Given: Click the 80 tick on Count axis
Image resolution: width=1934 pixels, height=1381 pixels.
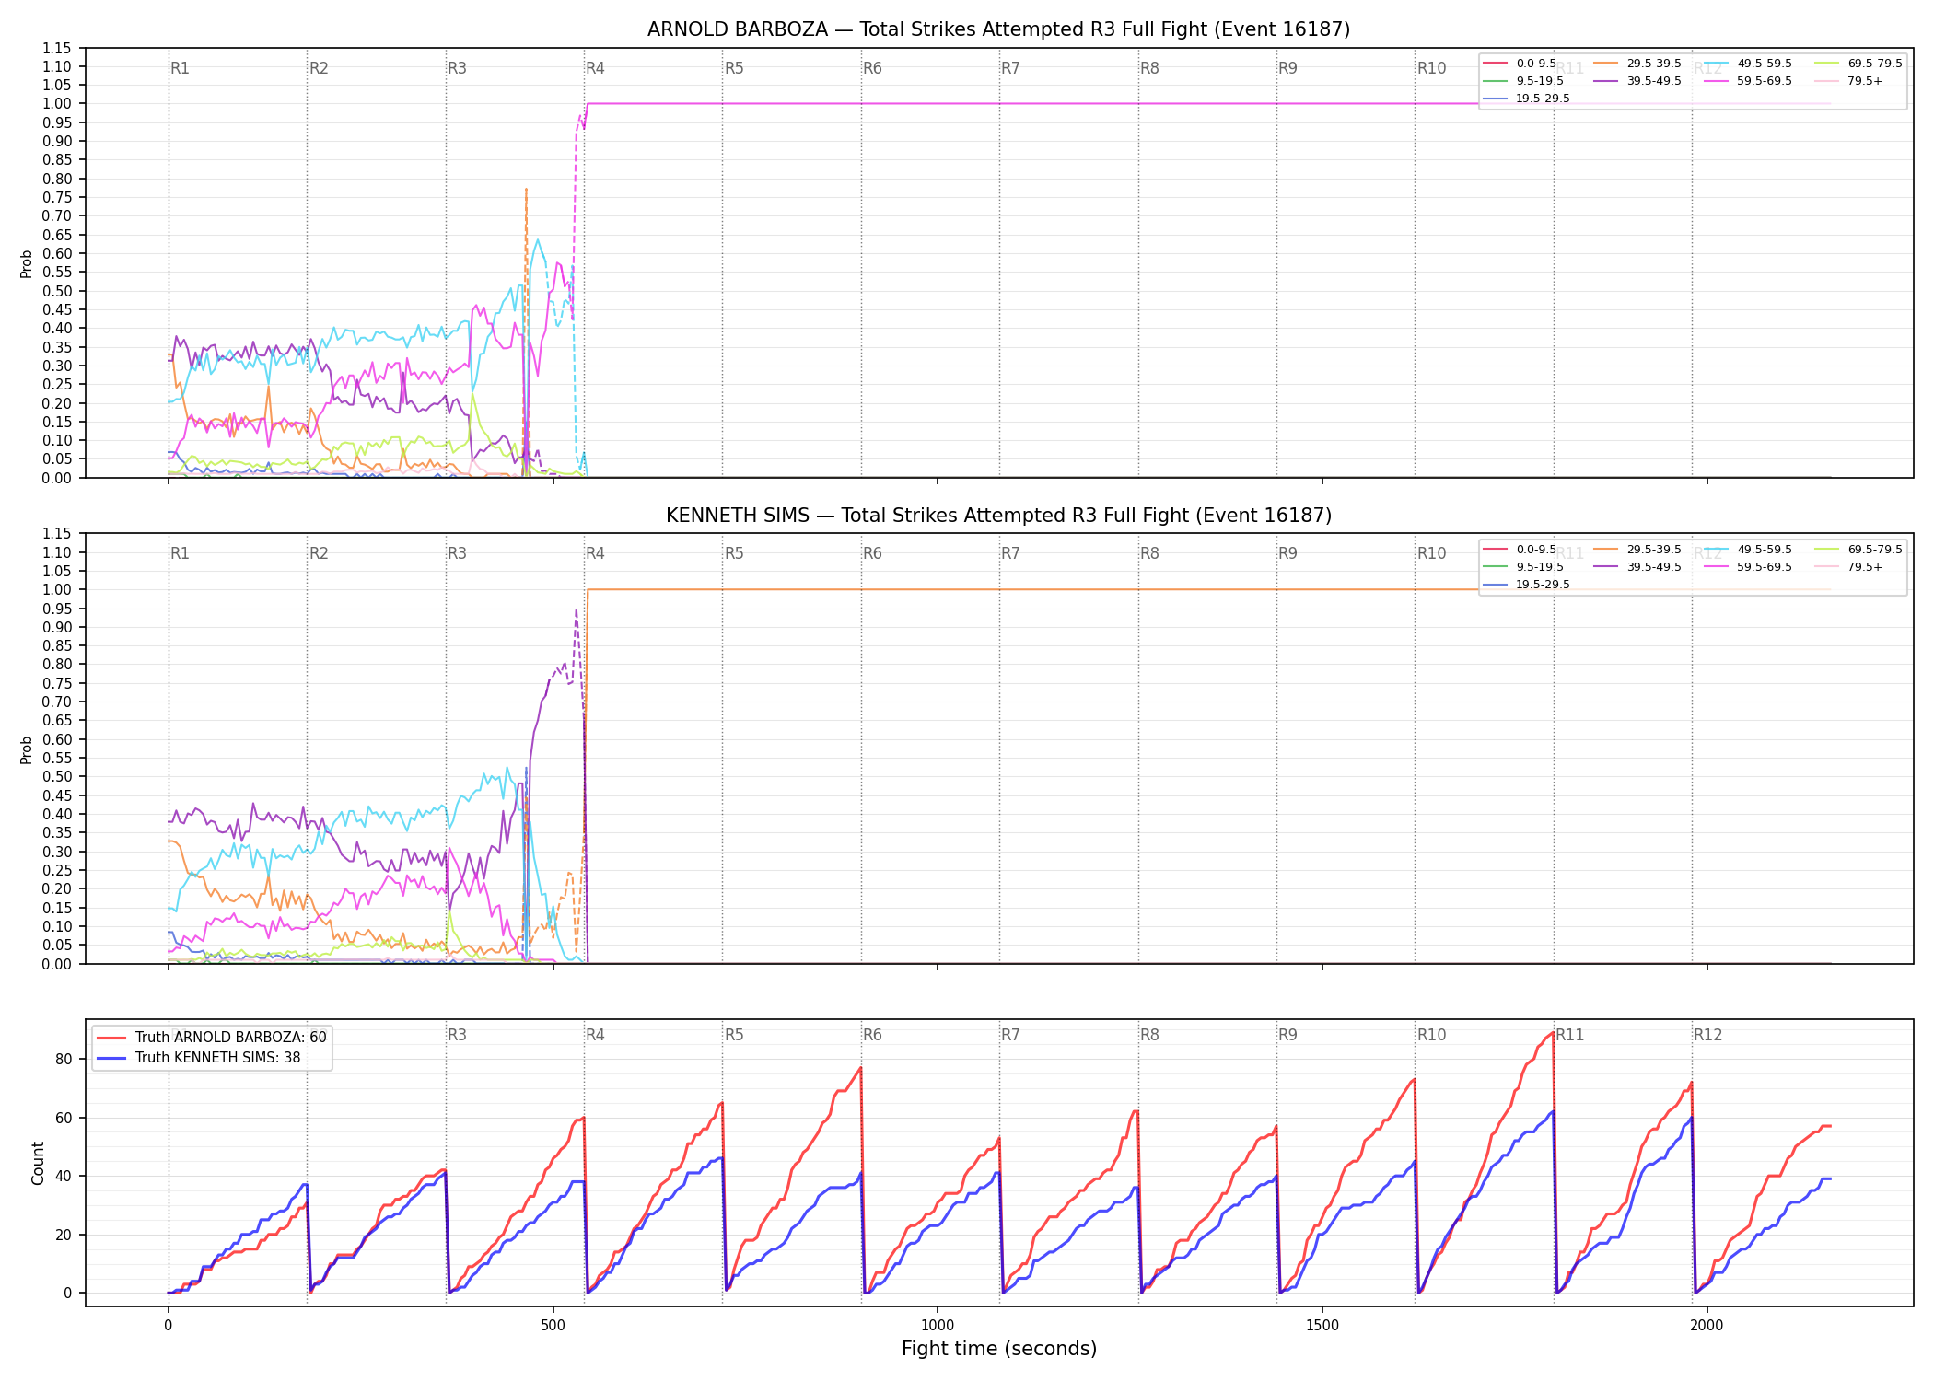Looking at the screenshot, I should 64,1059.
